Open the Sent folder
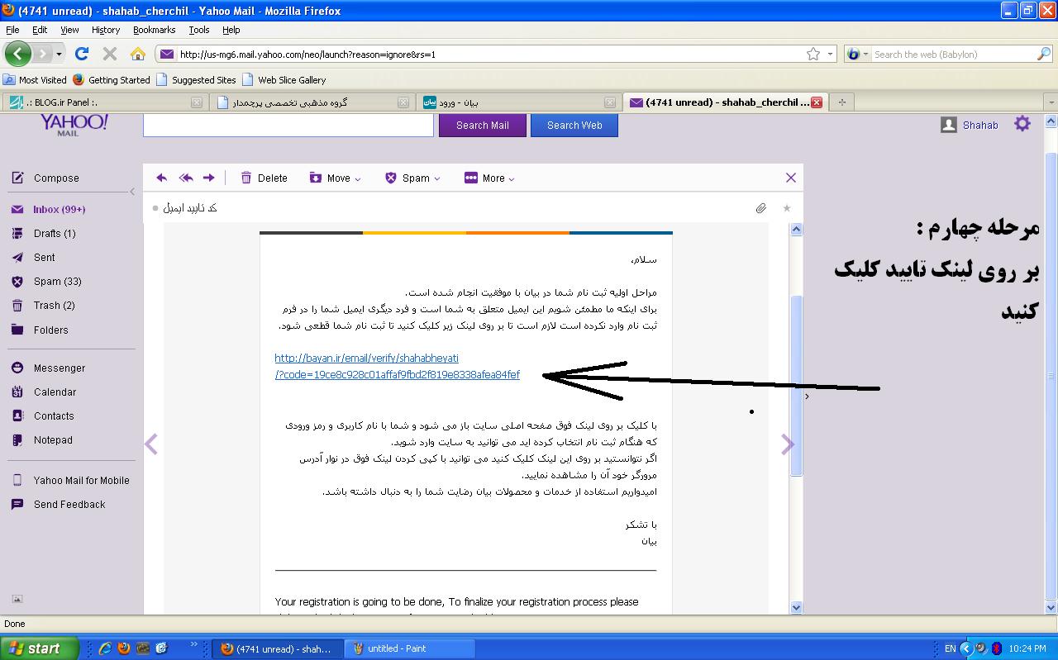1058x660 pixels. 45,258
